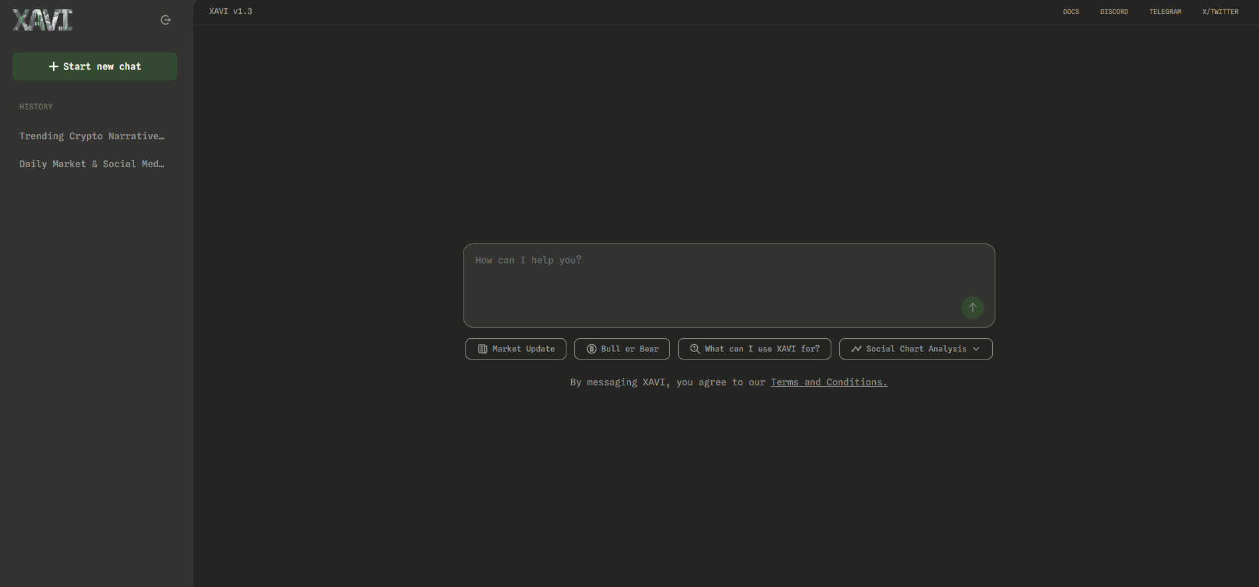1259x587 pixels.
Task: Open the Docs link
Action: [x=1071, y=12]
